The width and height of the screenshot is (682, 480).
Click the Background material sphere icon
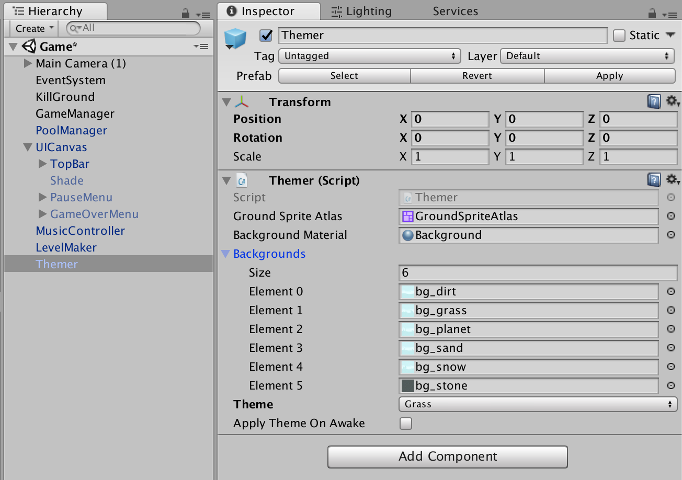coord(408,235)
